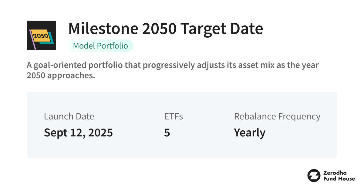Screen dimensions: 364x191
Task: Click the Yearly rebalance value
Action: [x=250, y=133]
